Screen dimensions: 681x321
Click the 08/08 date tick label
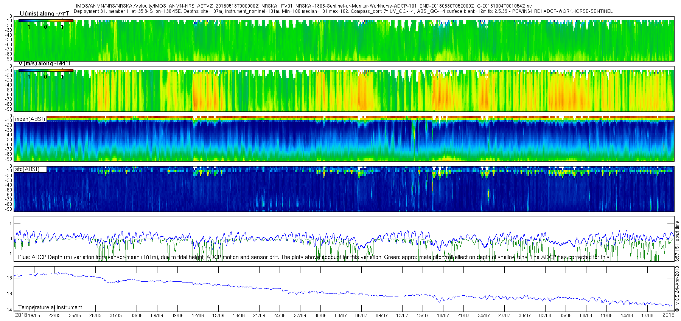[x=586, y=315]
